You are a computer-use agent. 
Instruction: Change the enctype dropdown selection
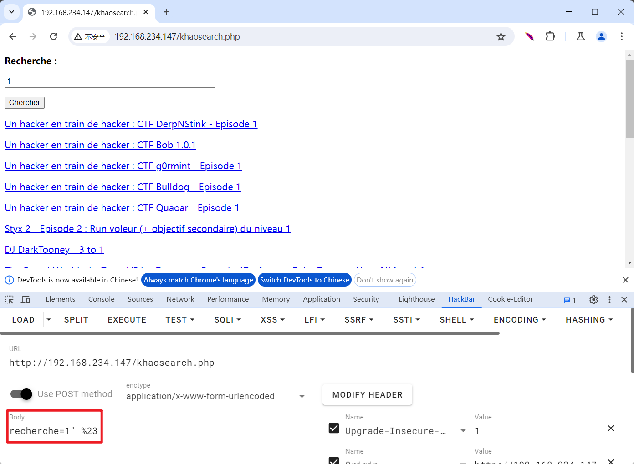[217, 396]
